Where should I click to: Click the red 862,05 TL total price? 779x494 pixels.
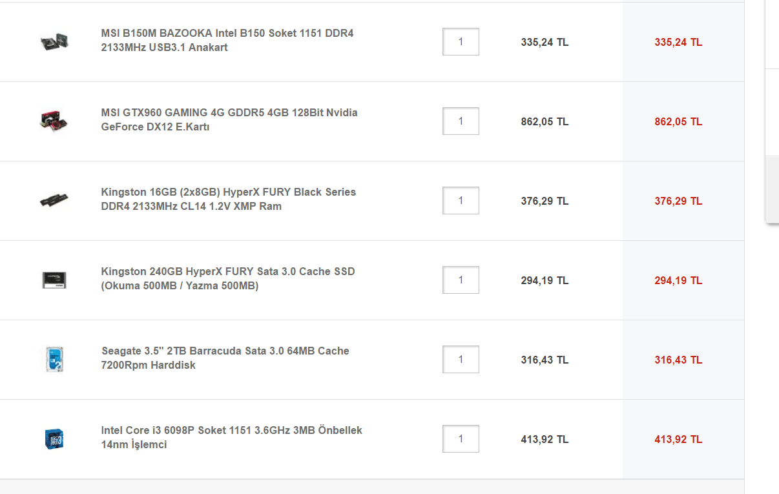click(x=678, y=121)
